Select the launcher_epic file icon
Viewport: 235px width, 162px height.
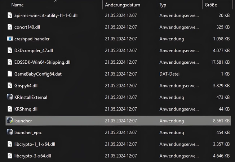10,132
